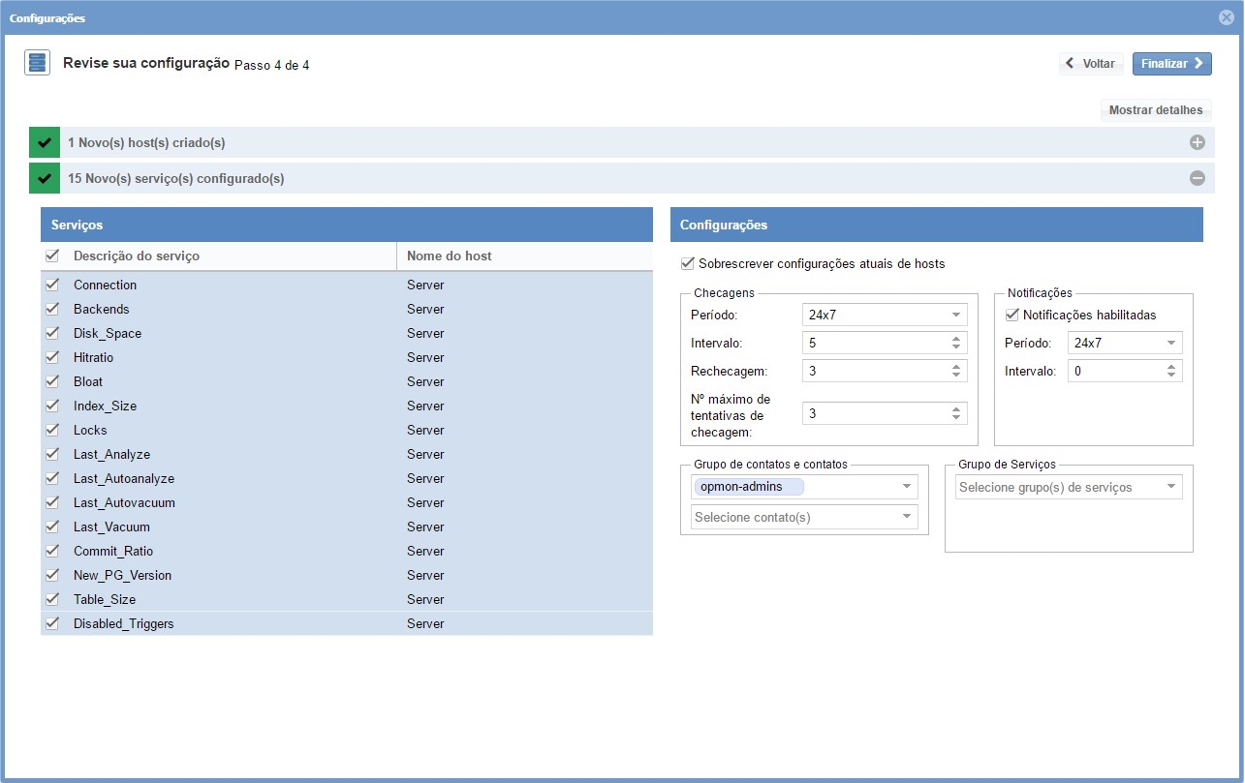The width and height of the screenshot is (1245, 783).
Task: Click green checkmark beside hosts created row
Action: pyautogui.click(x=44, y=142)
